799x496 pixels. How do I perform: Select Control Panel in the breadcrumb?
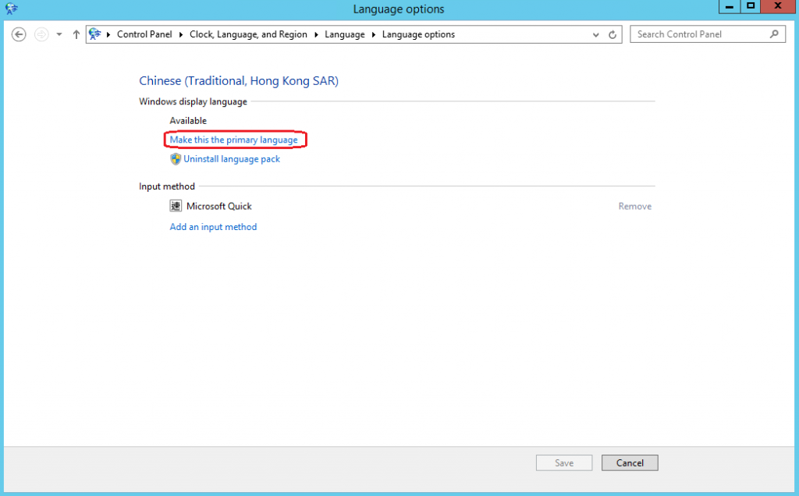click(144, 34)
